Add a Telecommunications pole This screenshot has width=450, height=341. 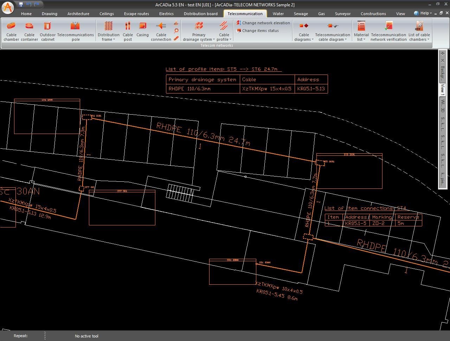75,31
